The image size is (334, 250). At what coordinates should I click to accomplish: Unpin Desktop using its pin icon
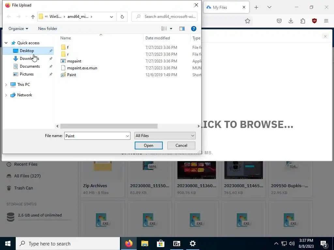tap(51, 51)
